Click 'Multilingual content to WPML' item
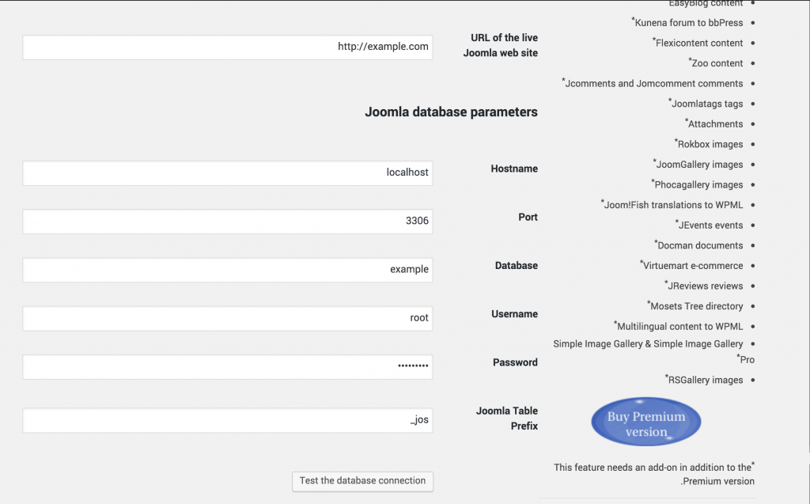 pyautogui.click(x=678, y=326)
